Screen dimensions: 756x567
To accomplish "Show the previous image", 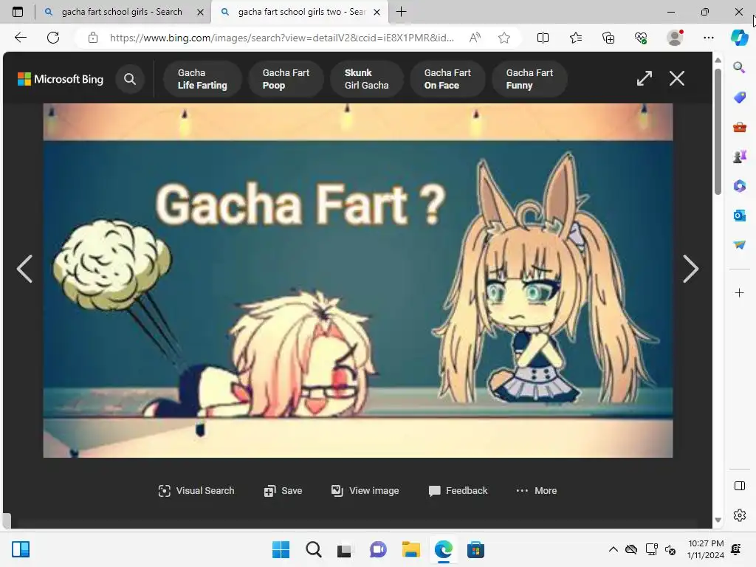I will [x=24, y=269].
